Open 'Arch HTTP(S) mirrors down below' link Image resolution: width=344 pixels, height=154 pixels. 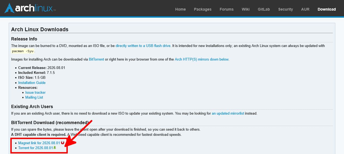pos(202,59)
